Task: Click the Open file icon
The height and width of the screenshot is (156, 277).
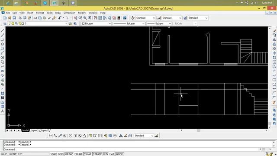Action: coord(10,18)
